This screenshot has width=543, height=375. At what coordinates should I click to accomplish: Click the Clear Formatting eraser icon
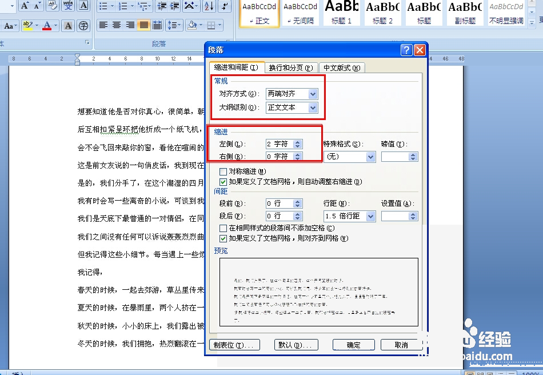point(52,6)
